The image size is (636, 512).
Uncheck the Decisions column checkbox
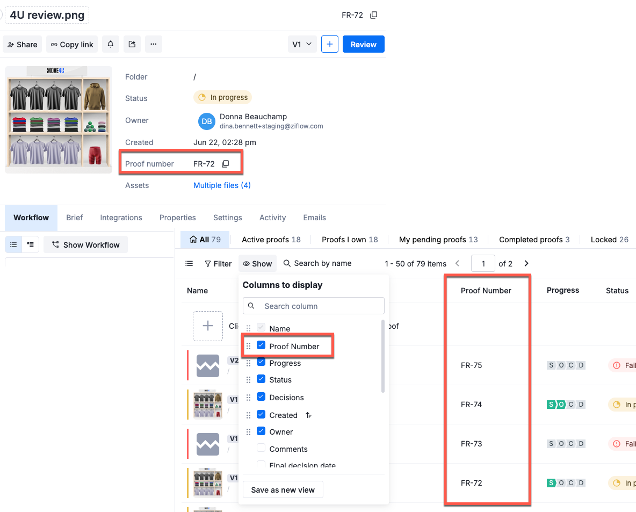pos(261,397)
